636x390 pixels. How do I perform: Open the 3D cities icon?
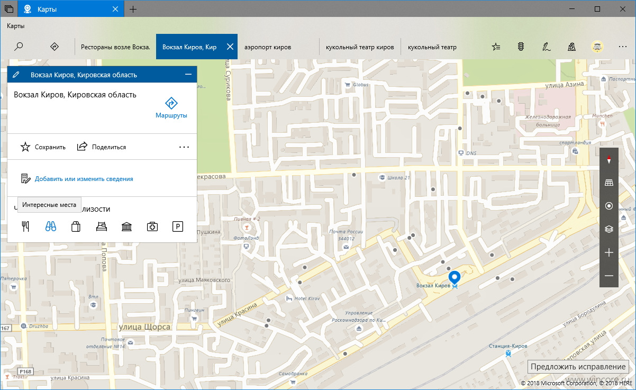[x=571, y=47]
